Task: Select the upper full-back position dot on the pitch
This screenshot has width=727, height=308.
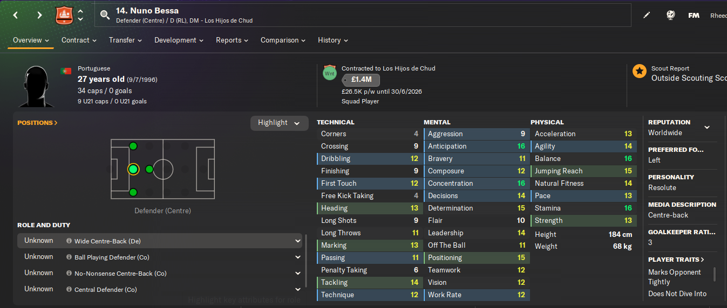Action: pos(133,146)
